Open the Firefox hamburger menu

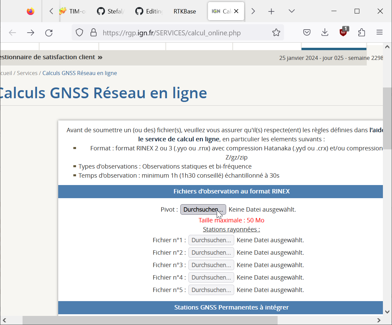point(380,33)
